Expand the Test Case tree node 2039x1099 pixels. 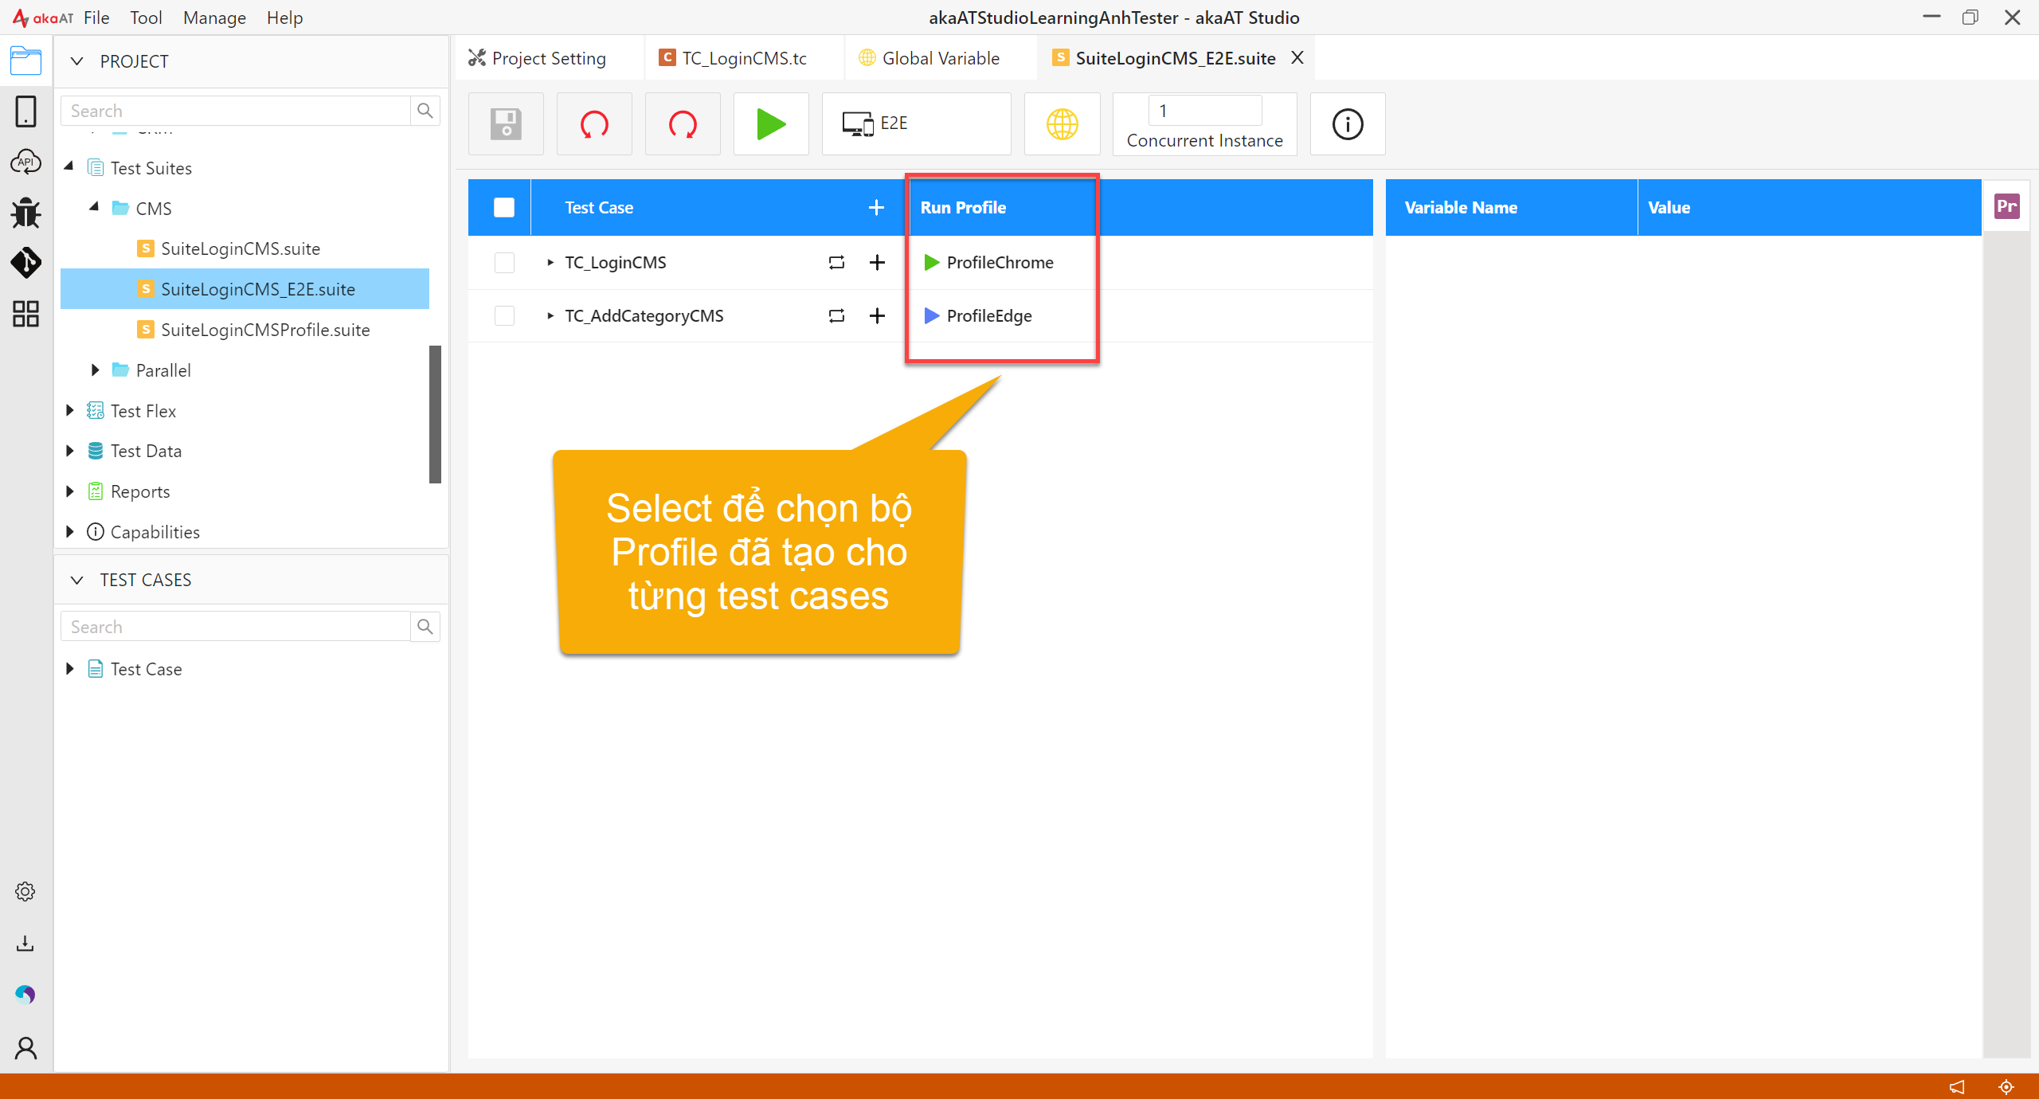pyautogui.click(x=69, y=669)
